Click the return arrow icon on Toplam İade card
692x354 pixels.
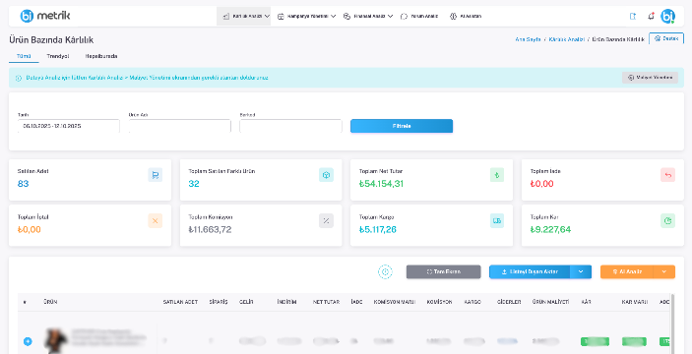667,175
